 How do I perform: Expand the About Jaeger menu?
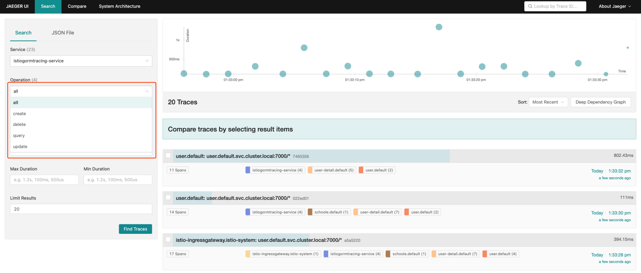tap(614, 6)
